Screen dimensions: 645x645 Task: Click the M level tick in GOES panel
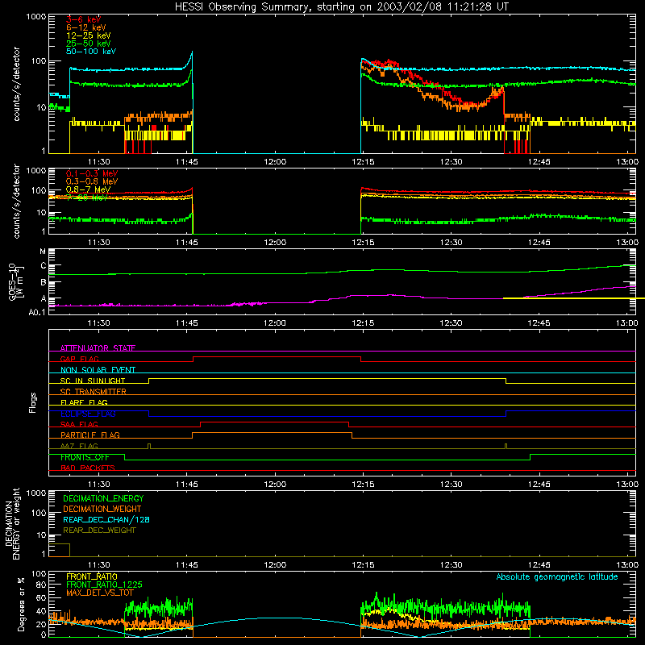tap(43, 251)
